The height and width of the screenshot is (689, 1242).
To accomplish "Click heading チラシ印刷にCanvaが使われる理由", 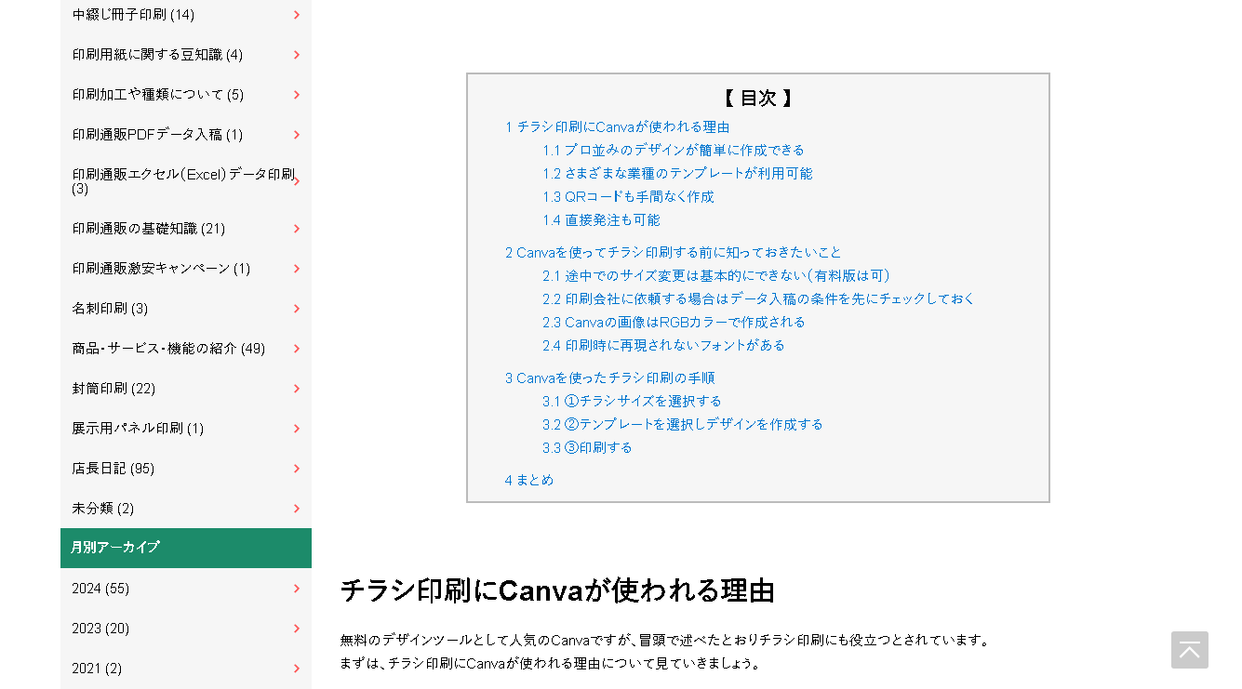I will coord(557,590).
